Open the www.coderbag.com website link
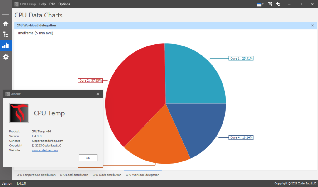Image resolution: width=318 pixels, height=187 pixels. 45,150
